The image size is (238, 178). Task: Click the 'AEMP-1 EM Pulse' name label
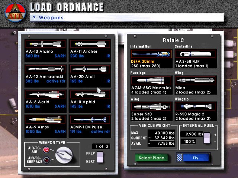coord(86,127)
